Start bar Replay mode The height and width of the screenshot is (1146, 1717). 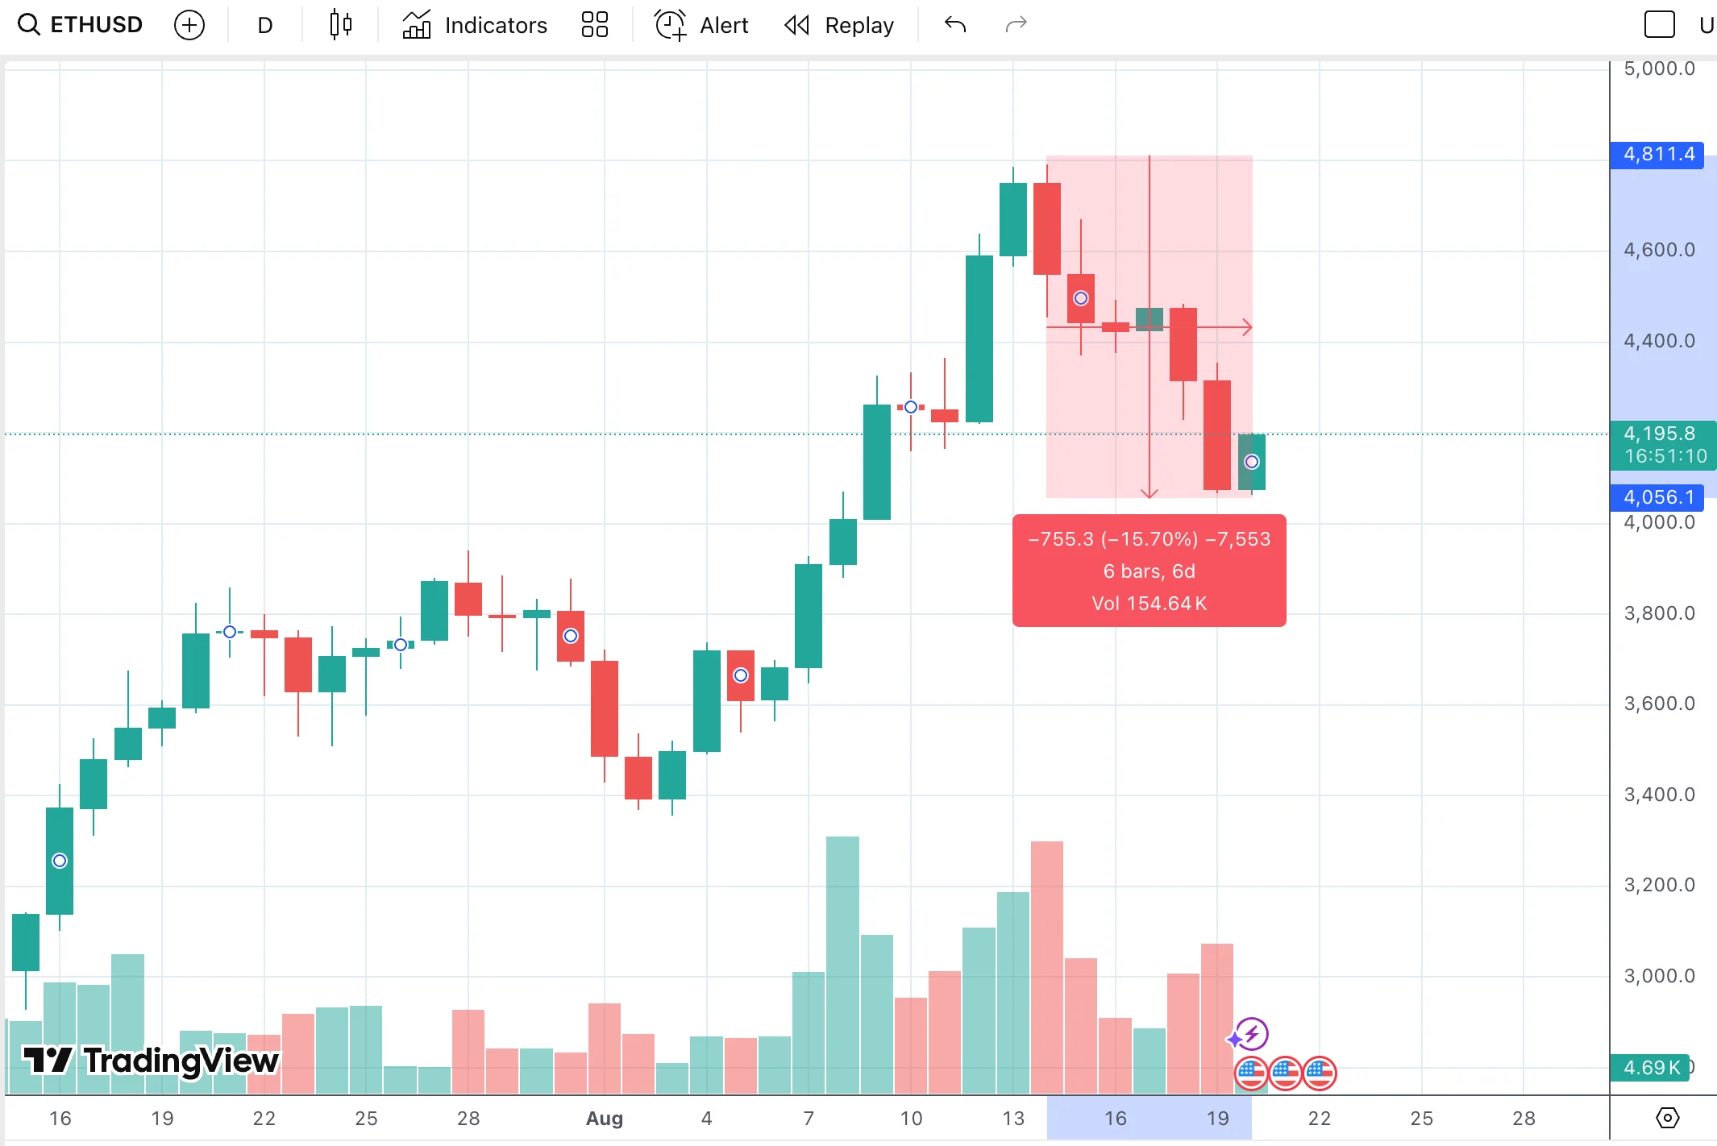839,25
